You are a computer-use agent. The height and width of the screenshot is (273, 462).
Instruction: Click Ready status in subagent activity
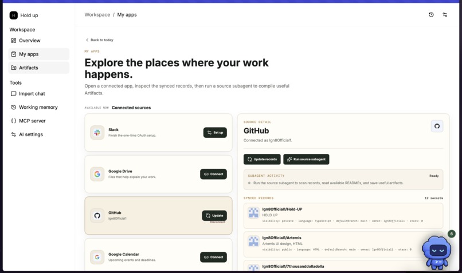tap(434, 176)
